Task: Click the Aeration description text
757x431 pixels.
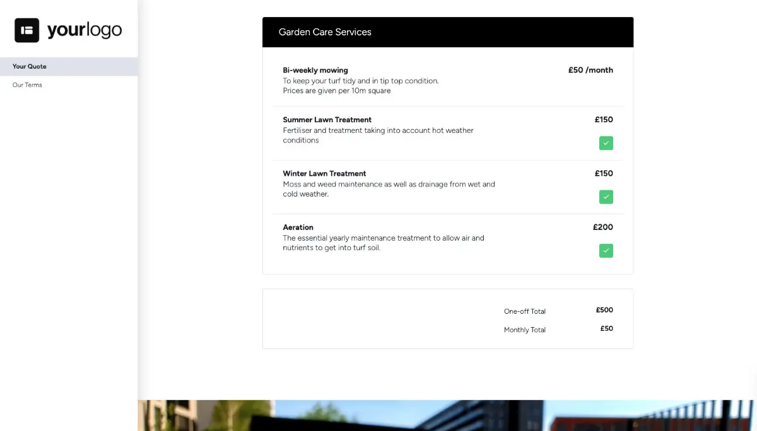Action: pos(383,243)
